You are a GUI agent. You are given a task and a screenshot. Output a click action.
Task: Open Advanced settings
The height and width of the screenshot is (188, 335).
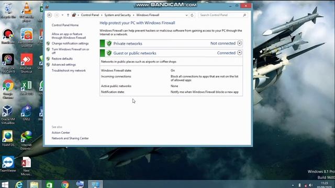click(64, 64)
